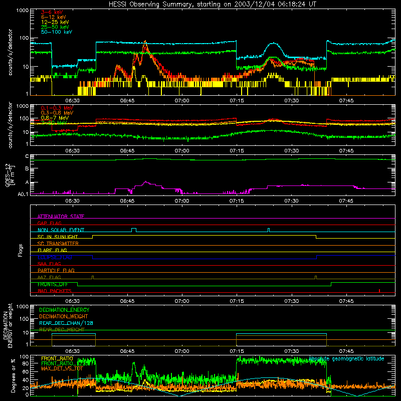The image size is (401, 401).
Task: Click the DECIMATION ENERGY or weight axis title
Action: 8,325
